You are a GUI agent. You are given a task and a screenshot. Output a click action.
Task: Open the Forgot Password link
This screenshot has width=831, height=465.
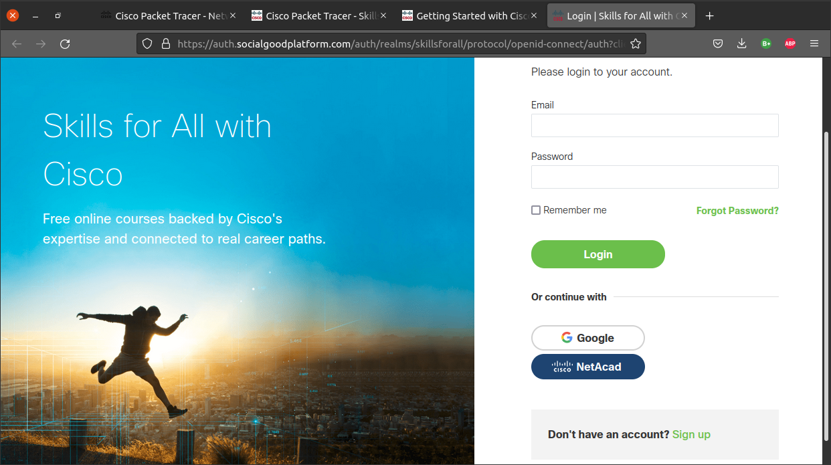point(737,211)
